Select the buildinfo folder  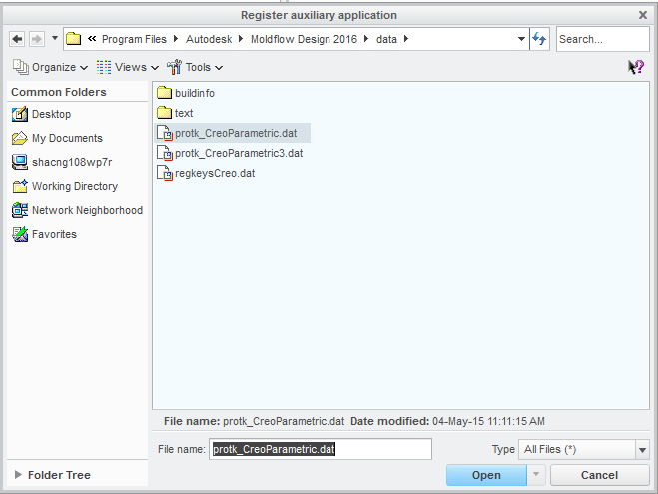click(186, 93)
